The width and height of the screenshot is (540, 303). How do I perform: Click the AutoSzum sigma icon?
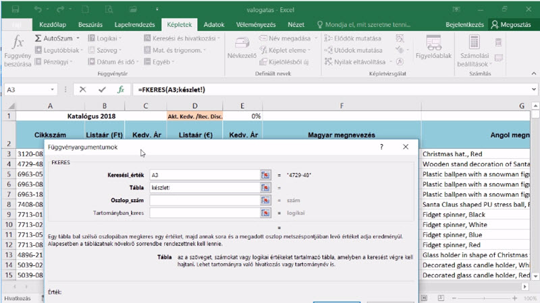(x=38, y=38)
